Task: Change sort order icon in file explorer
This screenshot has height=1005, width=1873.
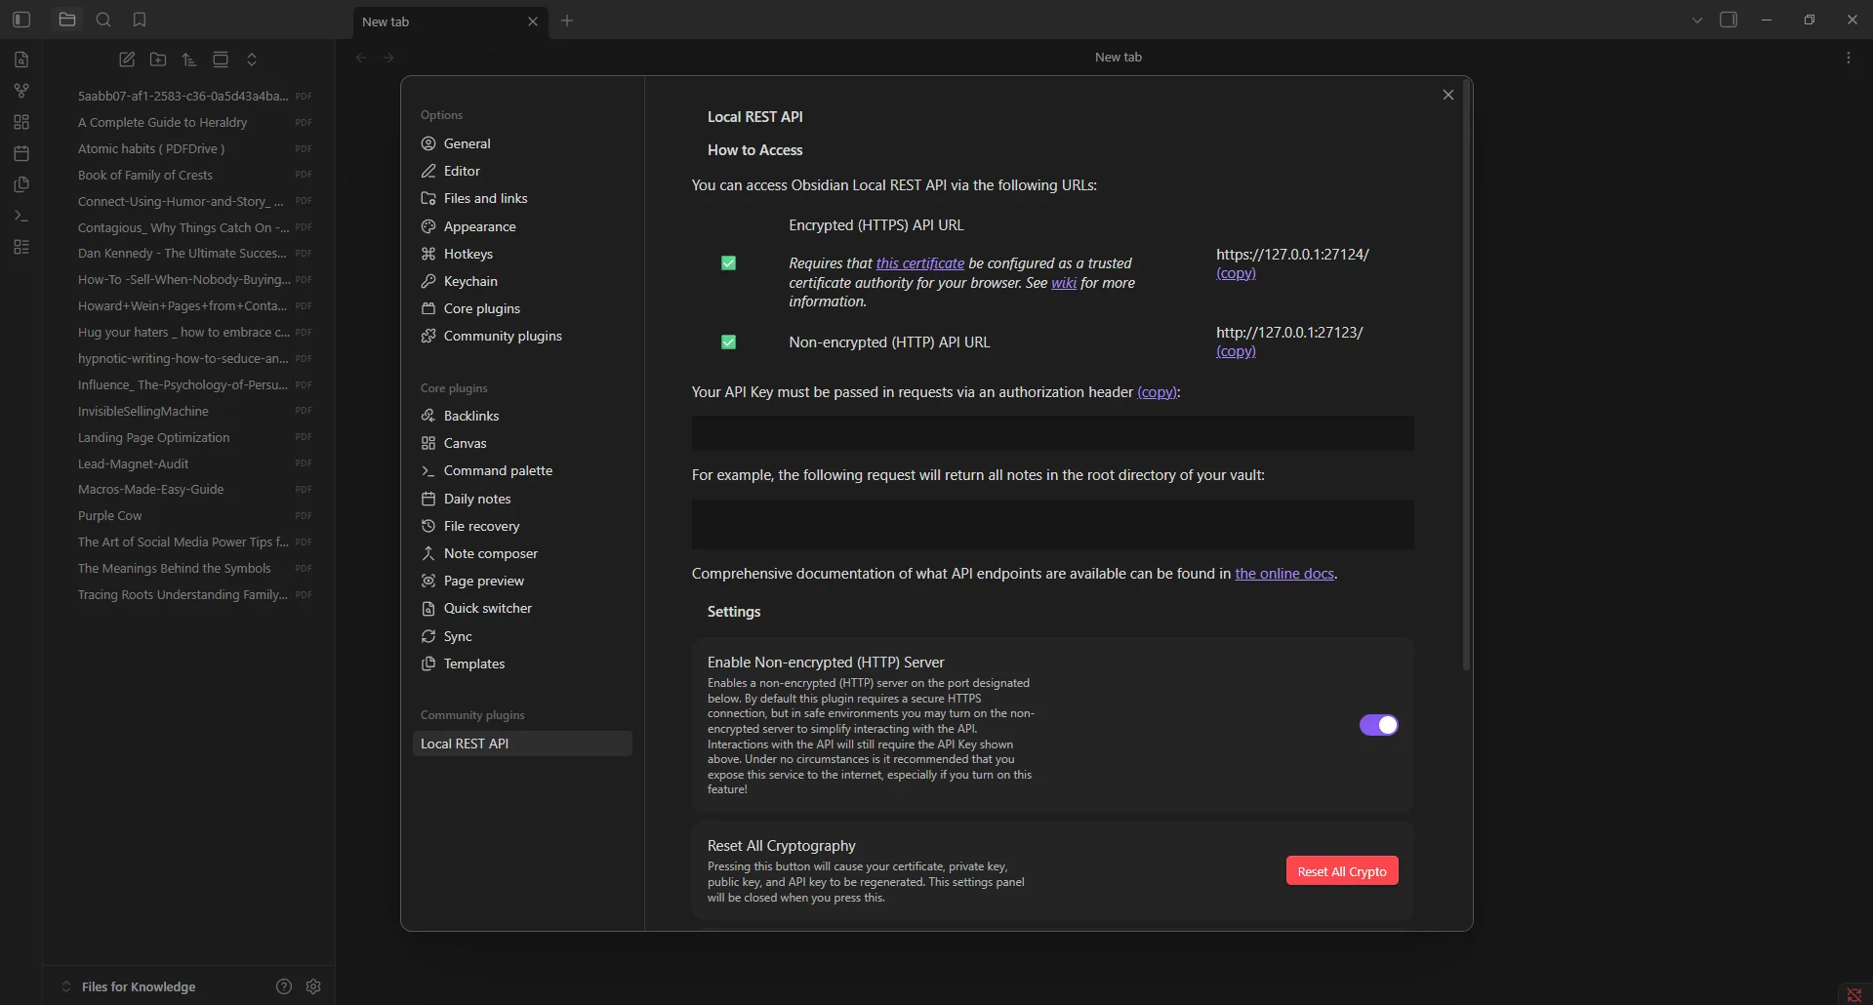Action: tap(189, 60)
